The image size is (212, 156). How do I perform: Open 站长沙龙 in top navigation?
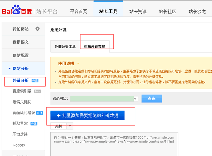(197, 12)
